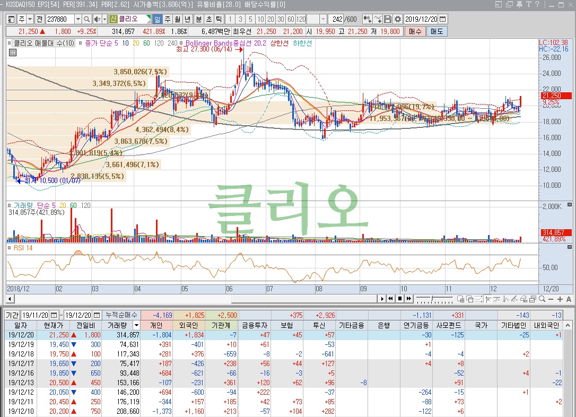Click the plus zoom-in icon
The width and height of the screenshot is (576, 417).
pyautogui.click(x=560, y=299)
